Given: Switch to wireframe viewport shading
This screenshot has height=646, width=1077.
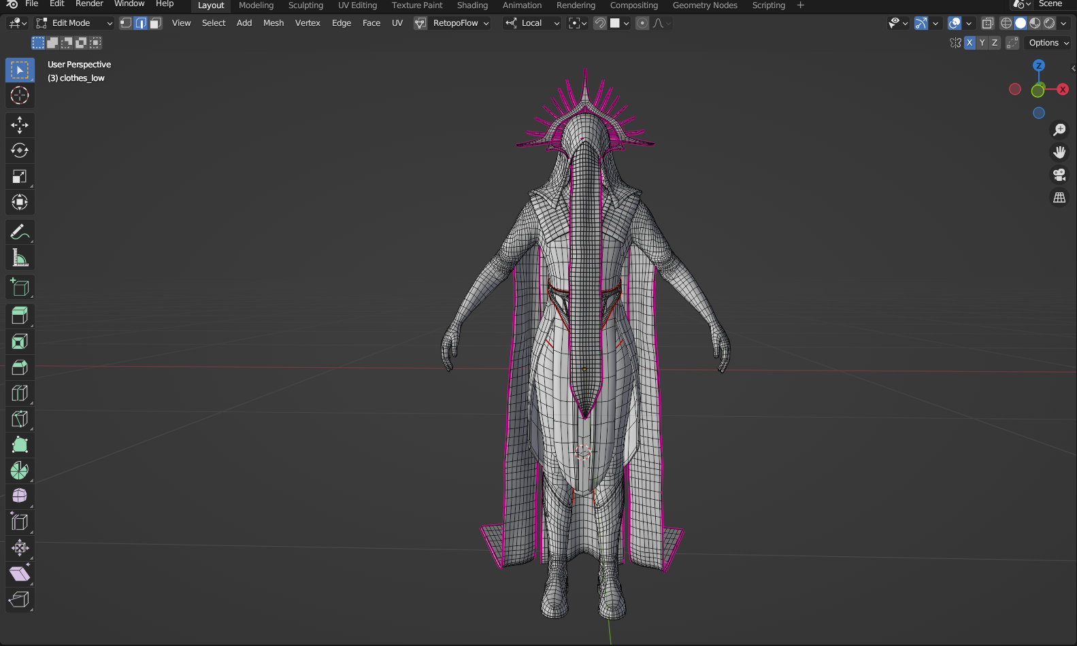Looking at the screenshot, I should pyautogui.click(x=1006, y=23).
